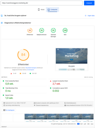Click Largest Contentful Paint metric label
The height and width of the screenshot is (128, 95).
point(60,81)
